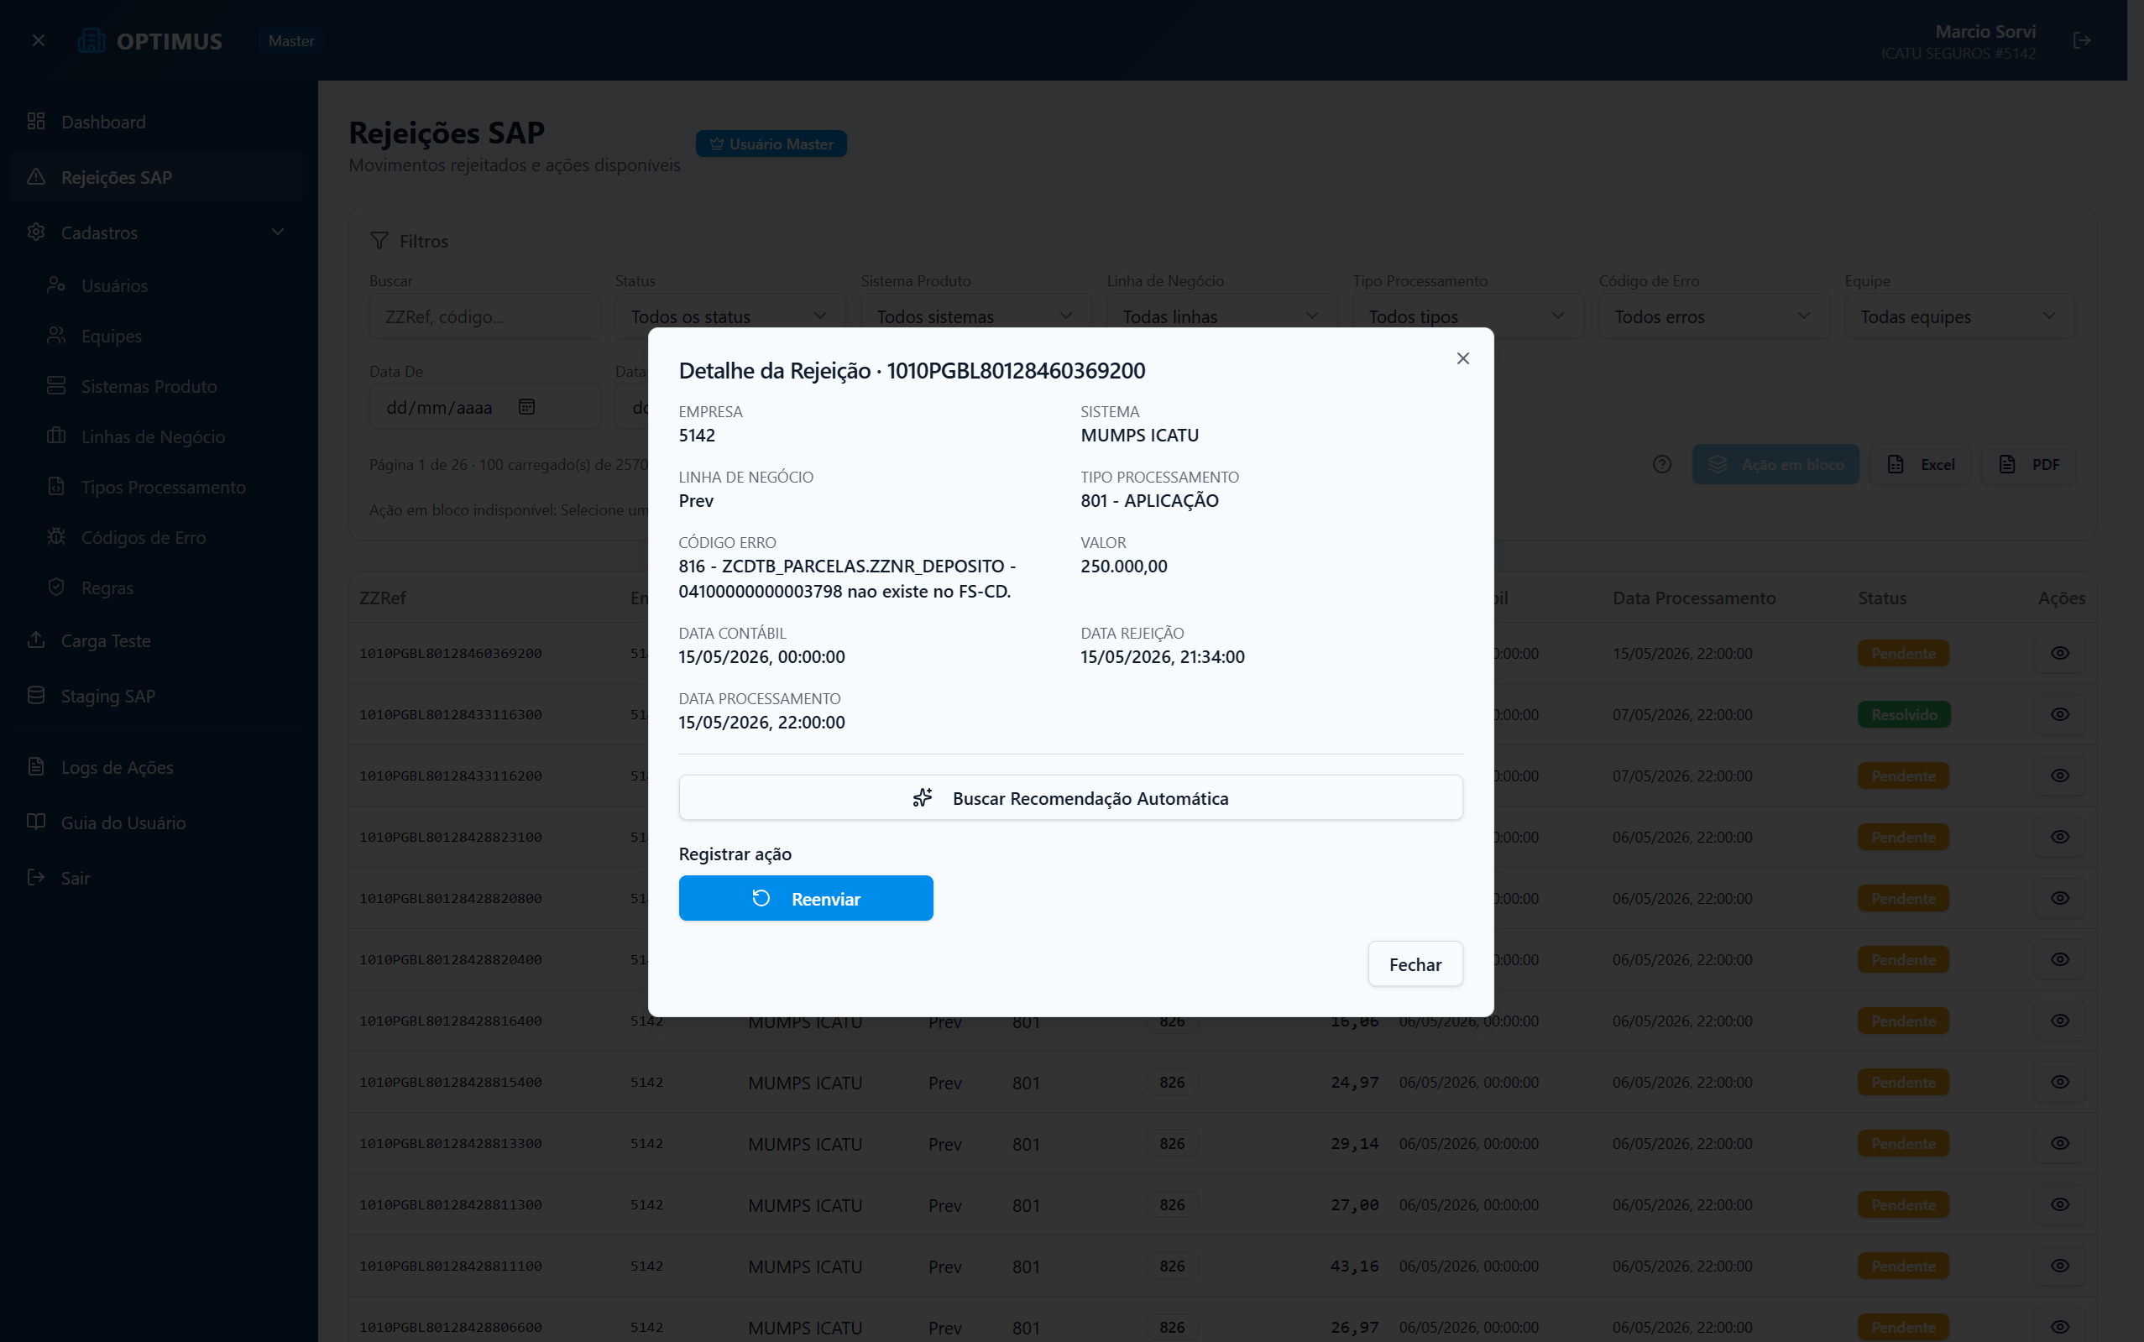2144x1342 pixels.
Task: Export the list with the PDF button
Action: point(2029,464)
